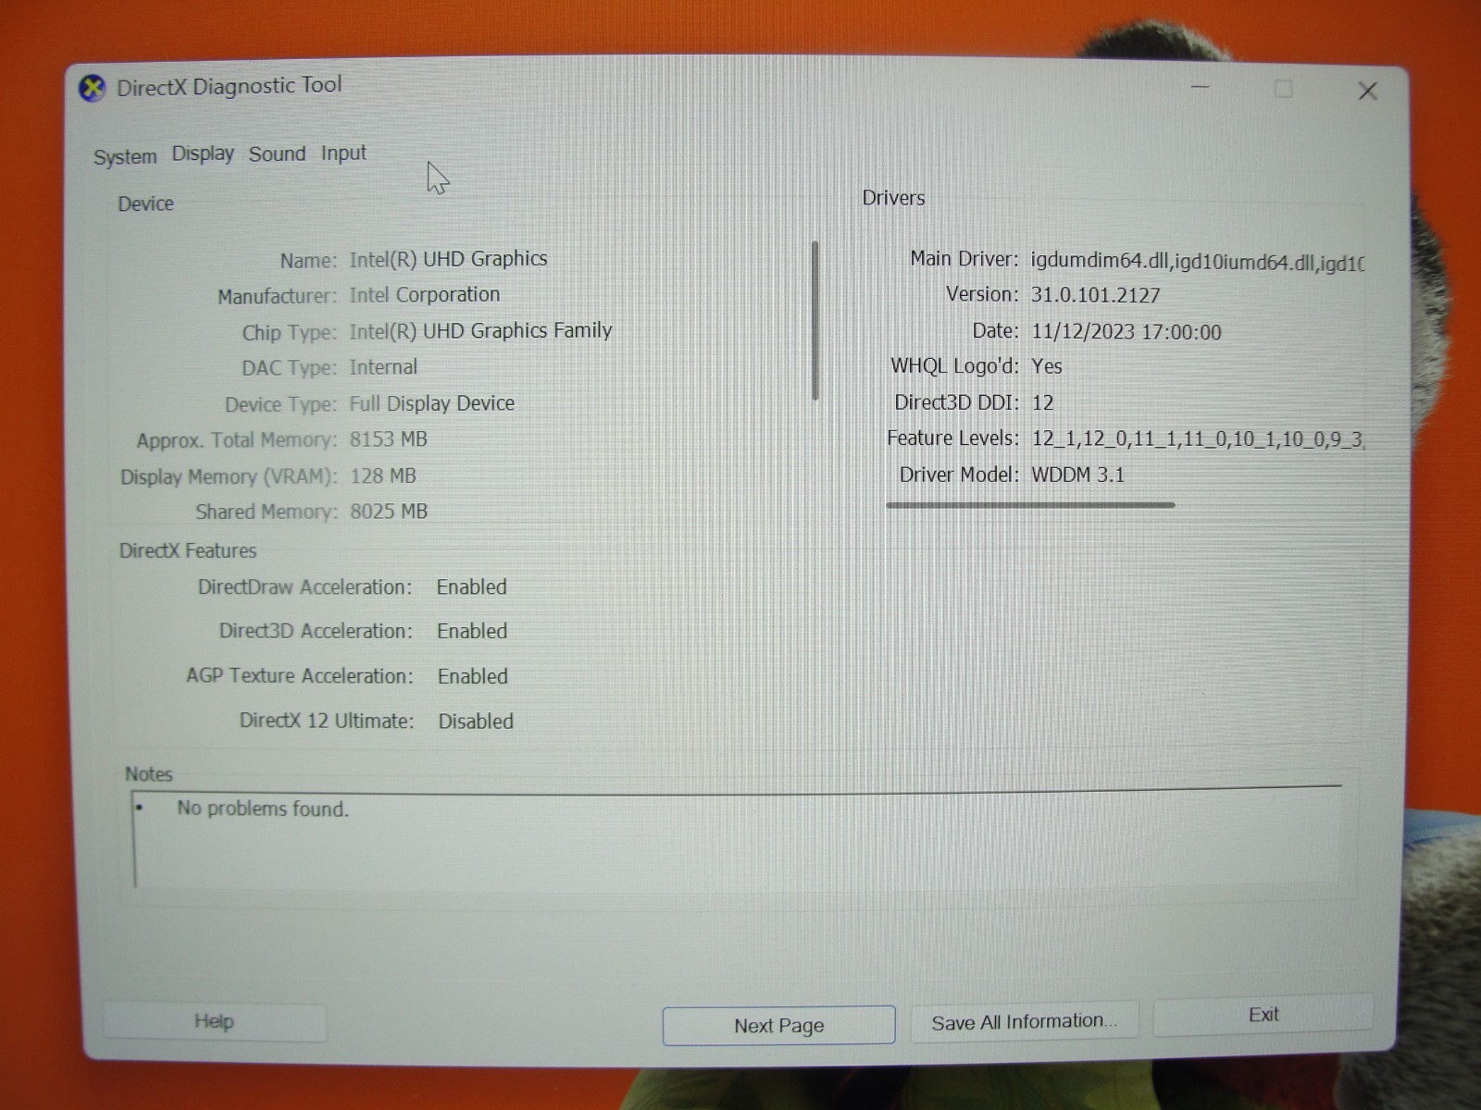Click driver version '31.0.101.2127'
1481x1110 pixels.
click(x=1095, y=296)
